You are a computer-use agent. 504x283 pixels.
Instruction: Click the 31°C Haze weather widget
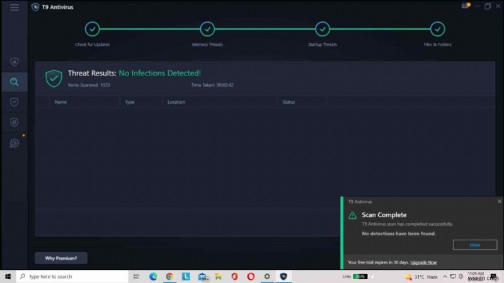421,277
